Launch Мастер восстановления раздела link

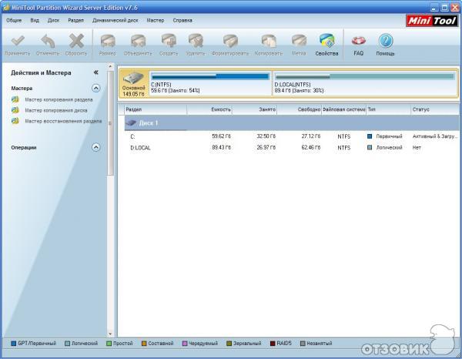63,121
